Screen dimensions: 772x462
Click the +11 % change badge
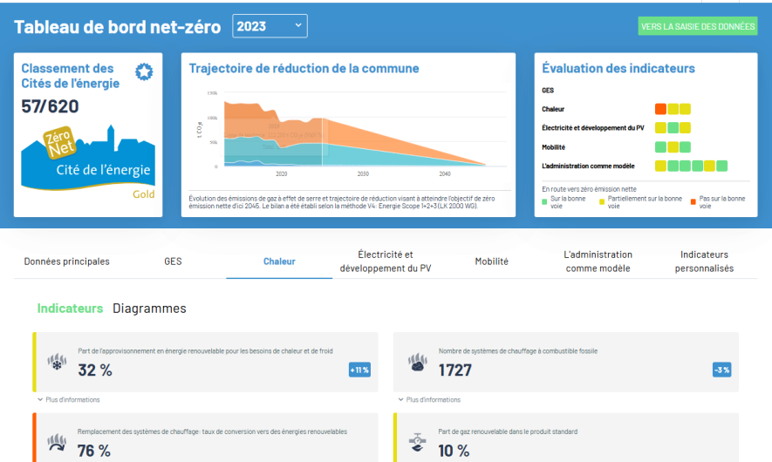click(359, 370)
